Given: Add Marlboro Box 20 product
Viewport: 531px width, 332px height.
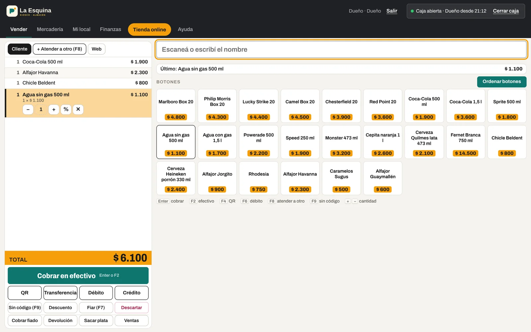Looking at the screenshot, I should click(176, 106).
